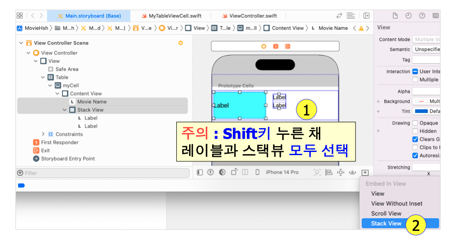This screenshot has width=464, height=239.
Task: Open the Quick Help inspector icon
Action: (422, 16)
